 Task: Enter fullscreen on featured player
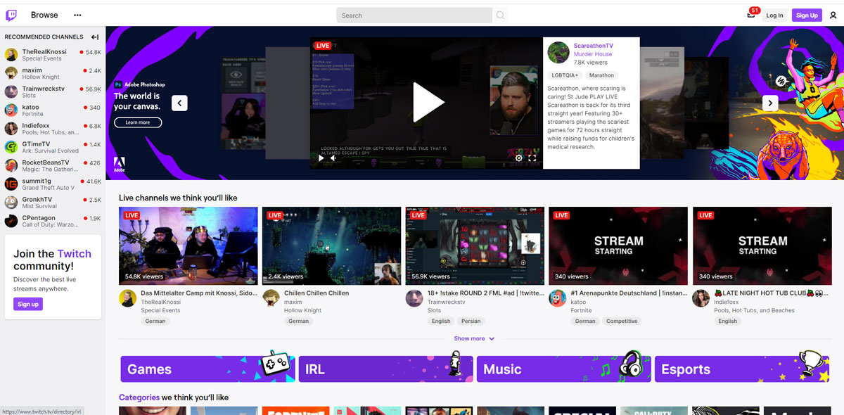[532, 158]
